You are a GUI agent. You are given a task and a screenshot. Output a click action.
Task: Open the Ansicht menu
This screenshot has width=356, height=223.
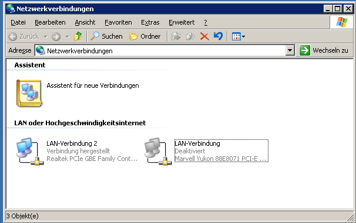pos(85,22)
